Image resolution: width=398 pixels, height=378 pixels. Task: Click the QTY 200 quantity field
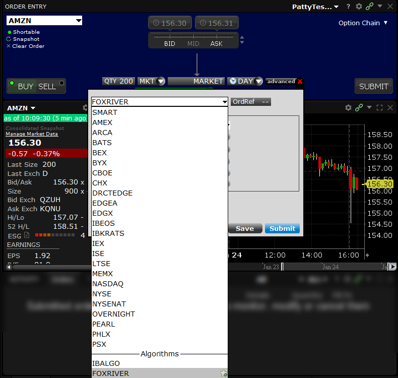click(118, 81)
